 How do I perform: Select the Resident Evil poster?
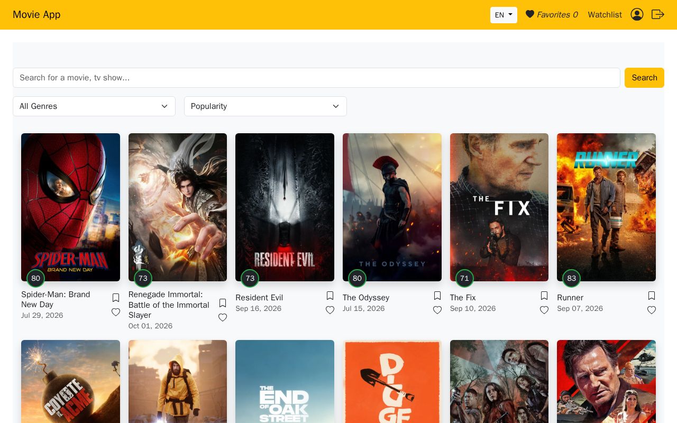(x=285, y=207)
